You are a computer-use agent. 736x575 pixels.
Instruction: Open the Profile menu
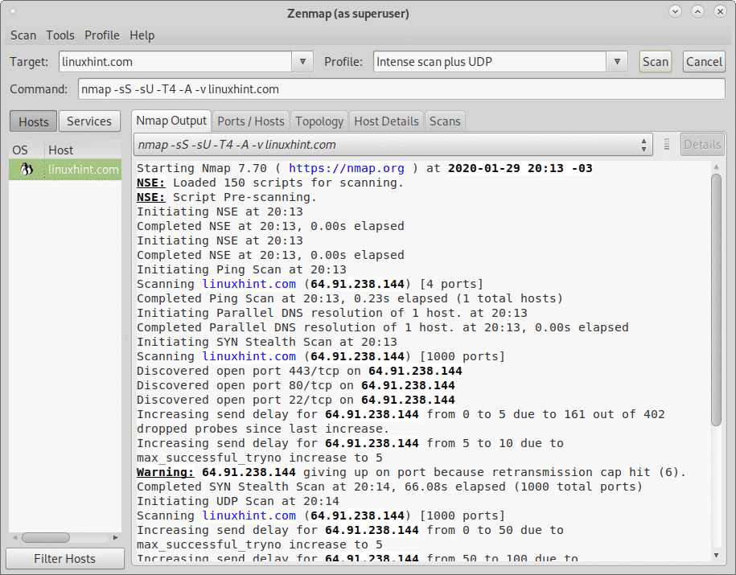click(x=102, y=35)
